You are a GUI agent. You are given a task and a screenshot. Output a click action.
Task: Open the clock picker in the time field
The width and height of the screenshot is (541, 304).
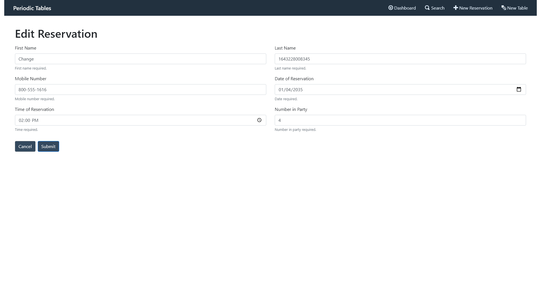click(x=259, y=120)
